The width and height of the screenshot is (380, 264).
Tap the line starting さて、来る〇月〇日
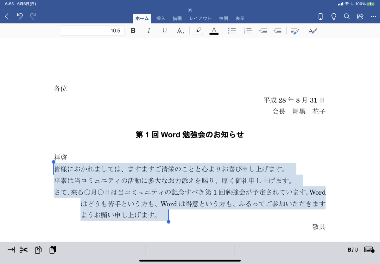coord(190,192)
